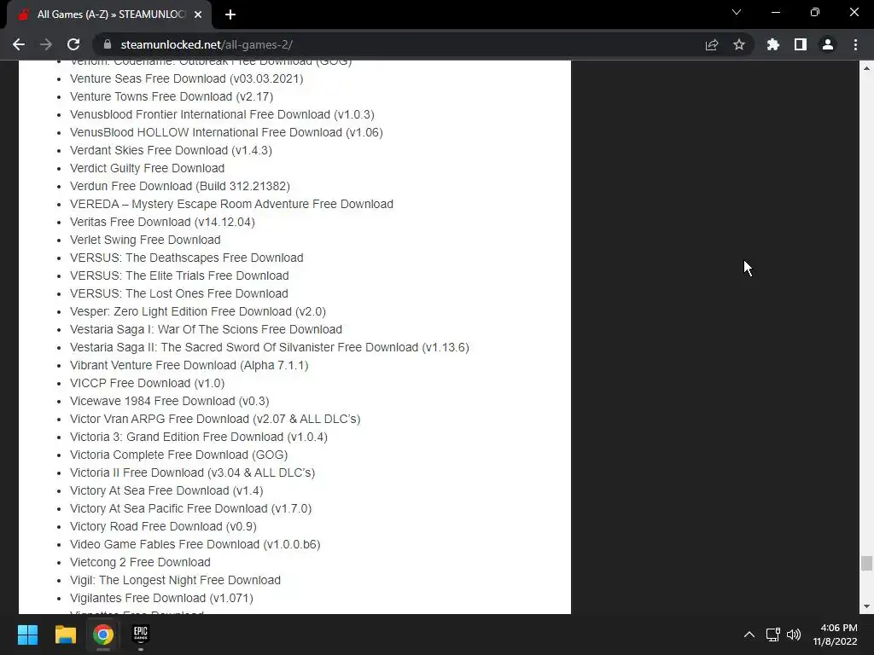Open Vigil: The Longest Night link
The width and height of the screenshot is (874, 655).
click(x=175, y=580)
